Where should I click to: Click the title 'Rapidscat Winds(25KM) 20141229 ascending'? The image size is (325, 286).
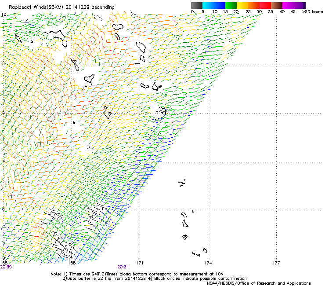point(61,7)
